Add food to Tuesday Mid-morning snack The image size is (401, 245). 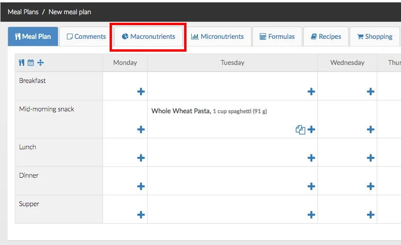click(x=311, y=129)
